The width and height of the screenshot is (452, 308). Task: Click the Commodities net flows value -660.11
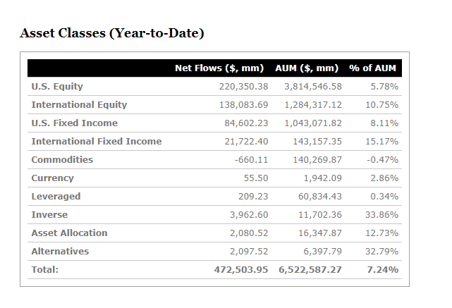(251, 159)
